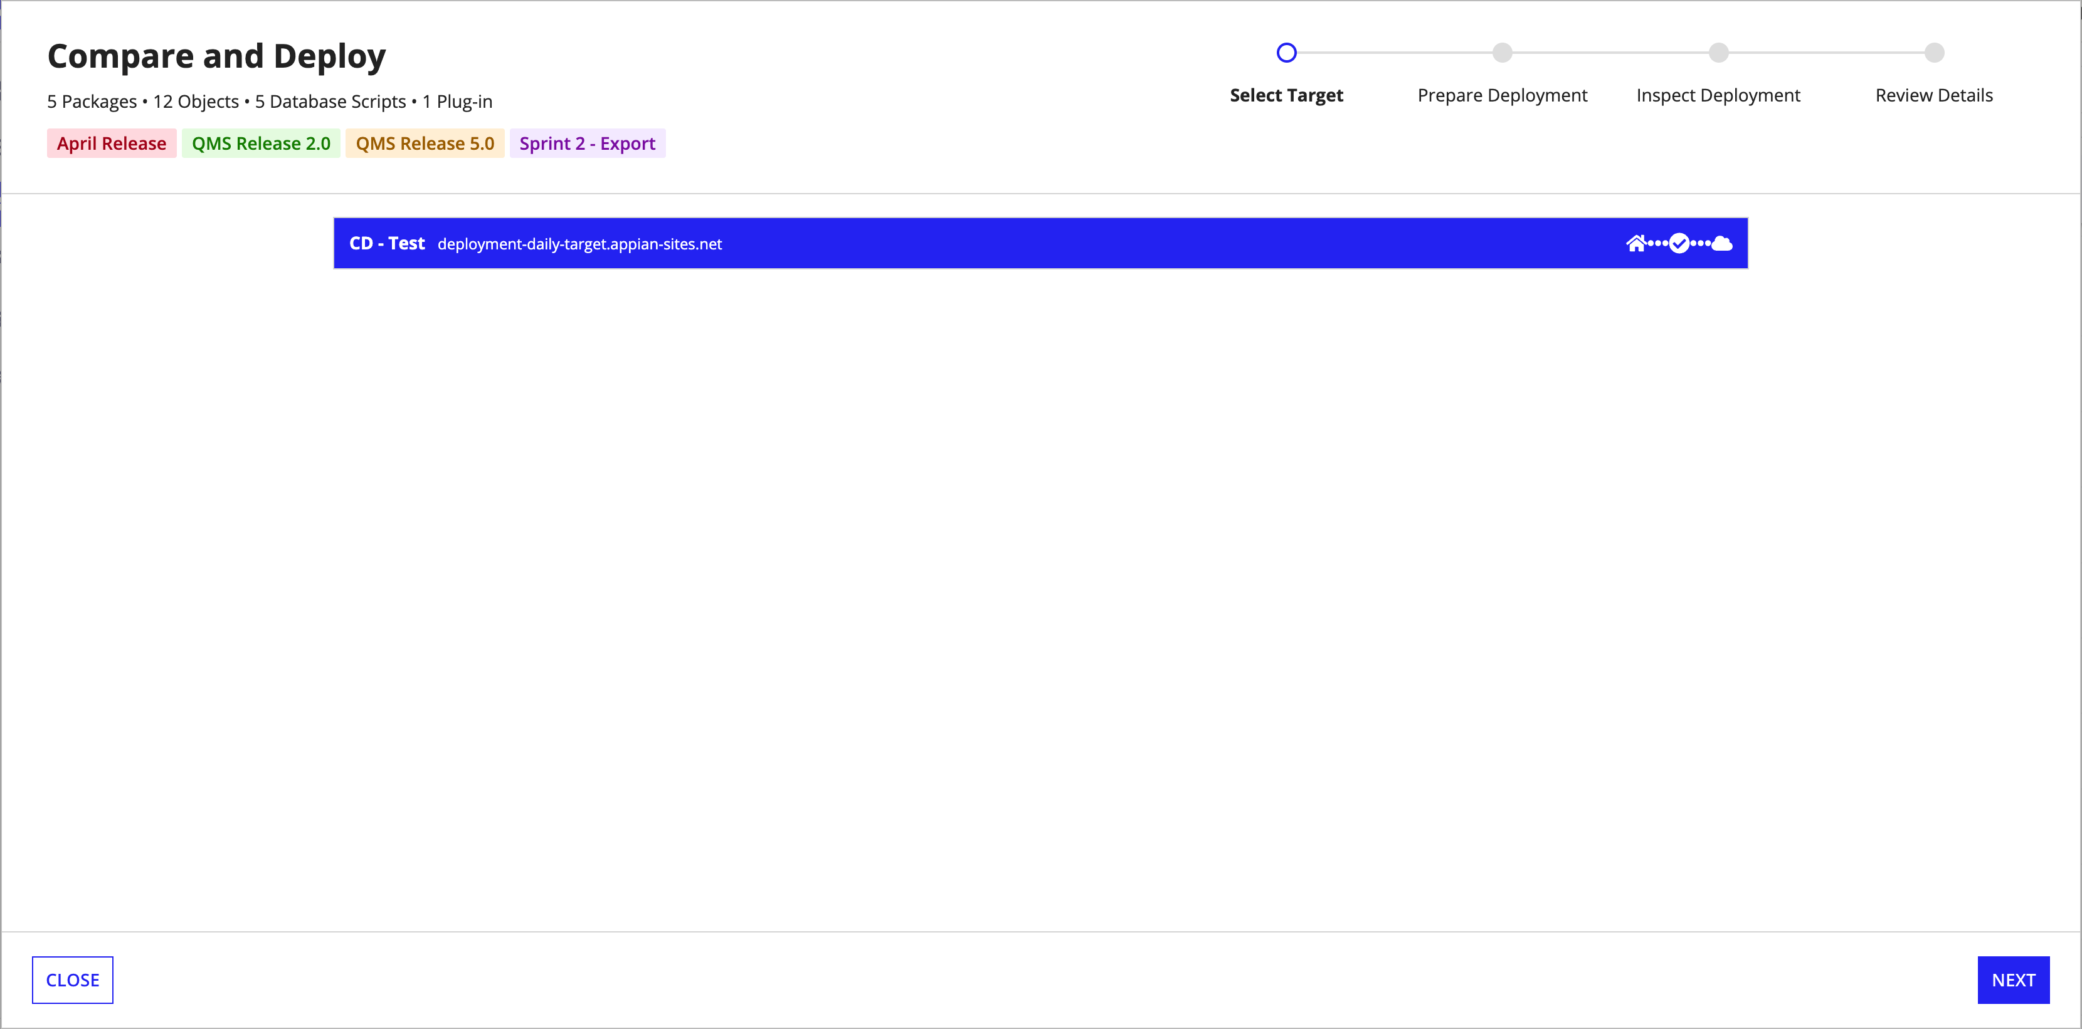2082x1029 pixels.
Task: Open the Inspect Deployment step label
Action: tap(1718, 95)
